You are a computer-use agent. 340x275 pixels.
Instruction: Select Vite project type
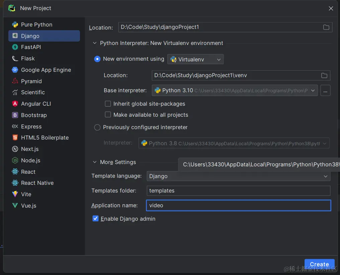click(x=44, y=194)
